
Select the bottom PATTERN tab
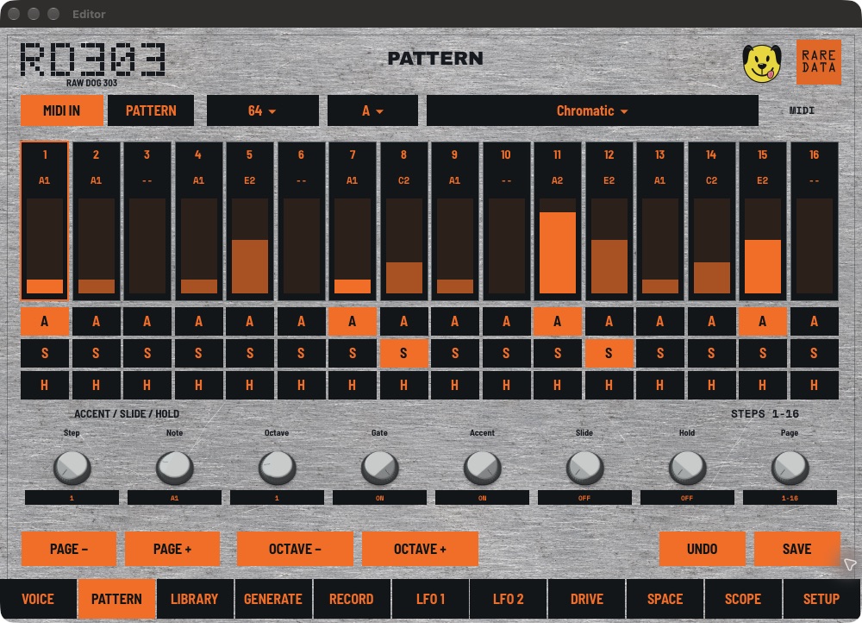116,599
